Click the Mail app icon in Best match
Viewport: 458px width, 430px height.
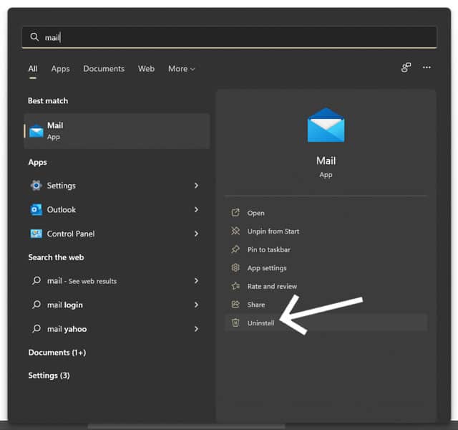click(x=36, y=131)
